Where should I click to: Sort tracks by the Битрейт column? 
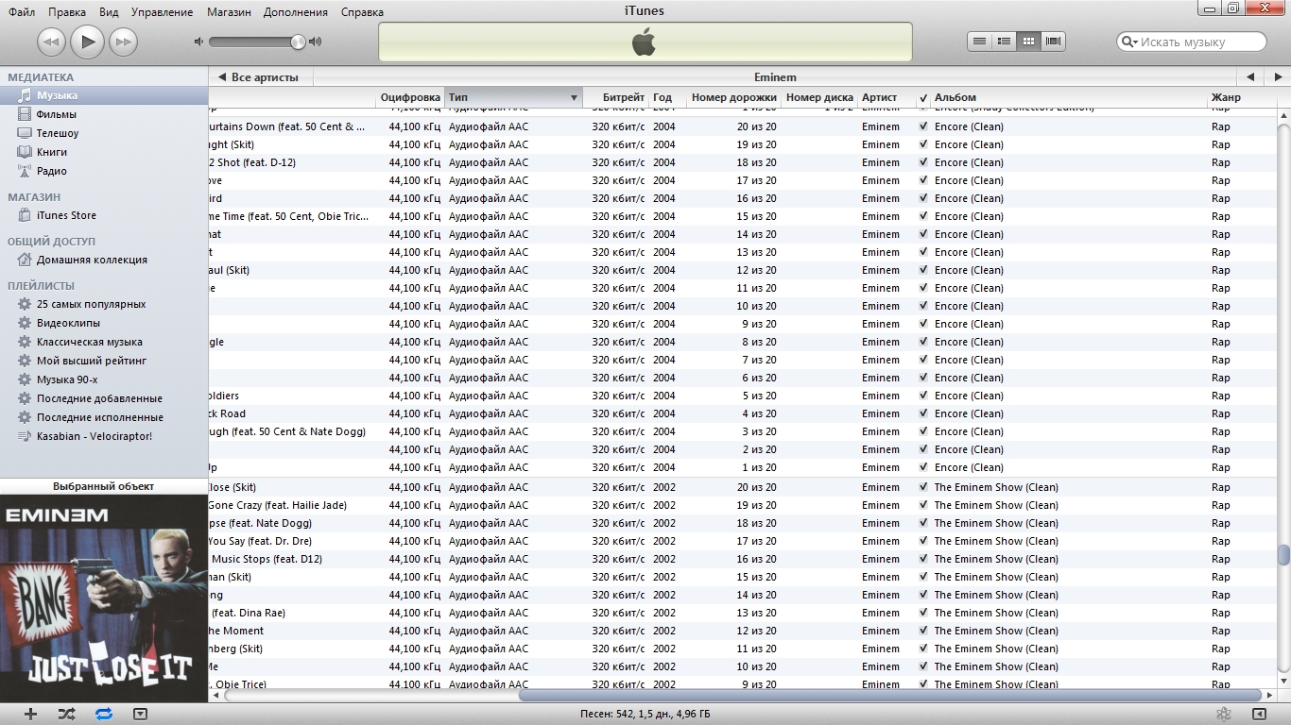pos(613,97)
